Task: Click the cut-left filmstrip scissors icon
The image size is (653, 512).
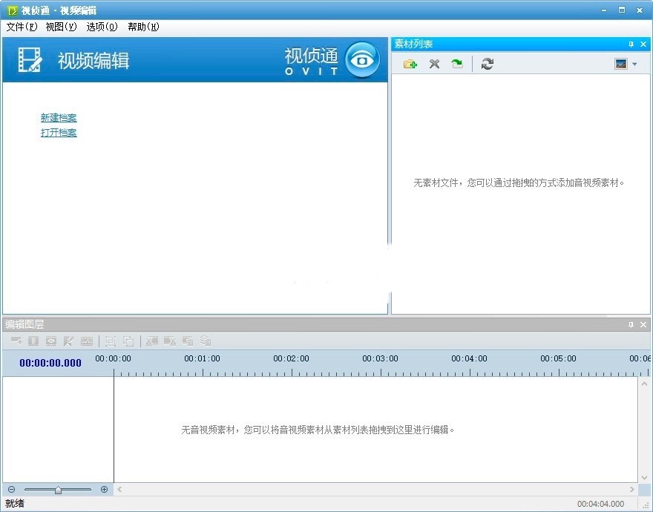Action: click(151, 341)
